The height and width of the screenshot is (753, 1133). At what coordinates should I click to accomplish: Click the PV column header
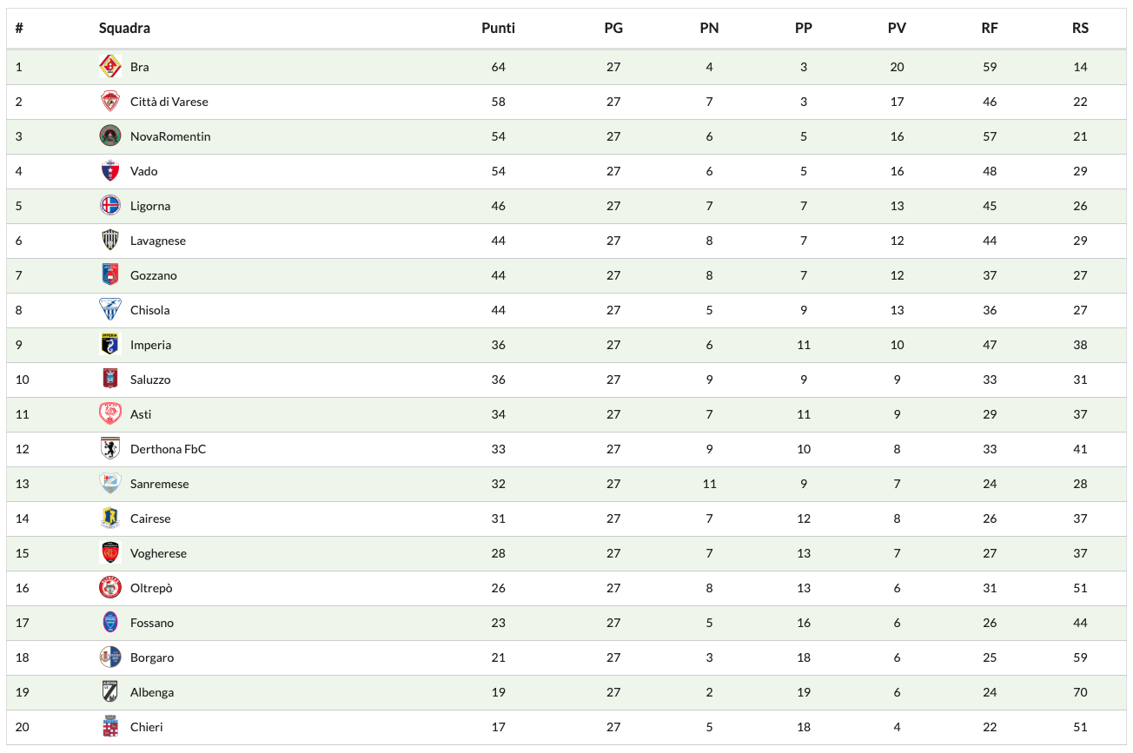pos(897,28)
